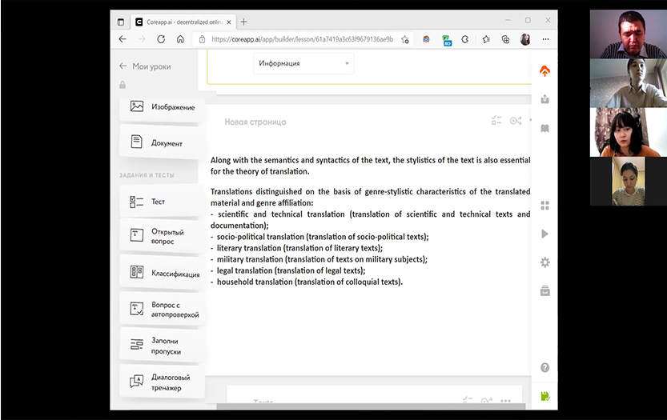Click the lock icon under Мои уроки
The height and width of the screenshot is (420, 667).
click(123, 85)
